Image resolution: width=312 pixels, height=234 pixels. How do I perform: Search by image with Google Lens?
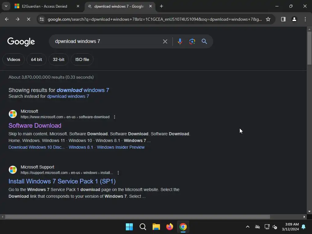click(x=192, y=41)
